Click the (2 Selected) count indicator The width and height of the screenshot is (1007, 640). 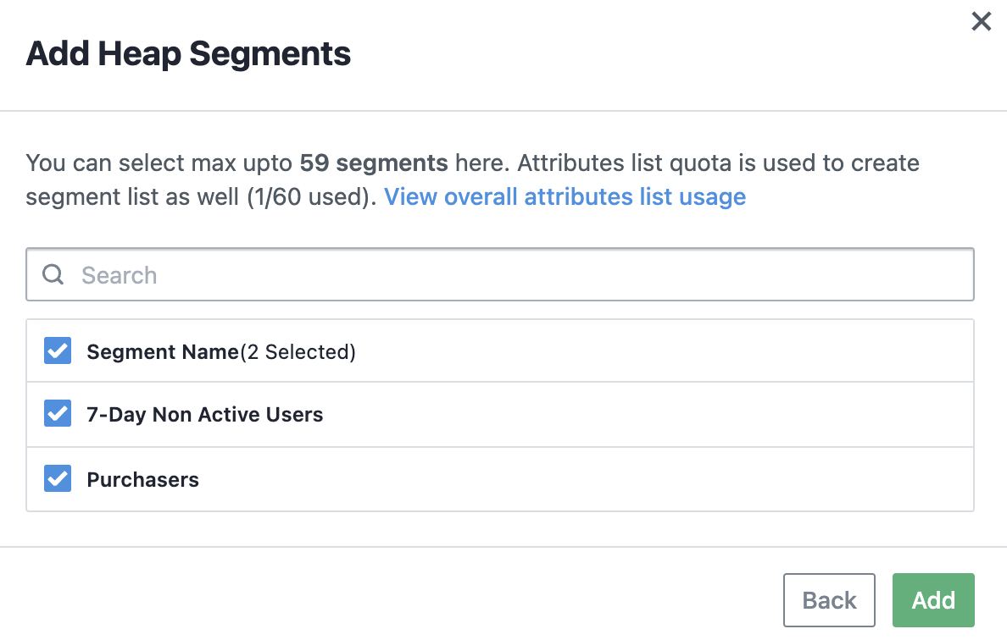coord(298,352)
